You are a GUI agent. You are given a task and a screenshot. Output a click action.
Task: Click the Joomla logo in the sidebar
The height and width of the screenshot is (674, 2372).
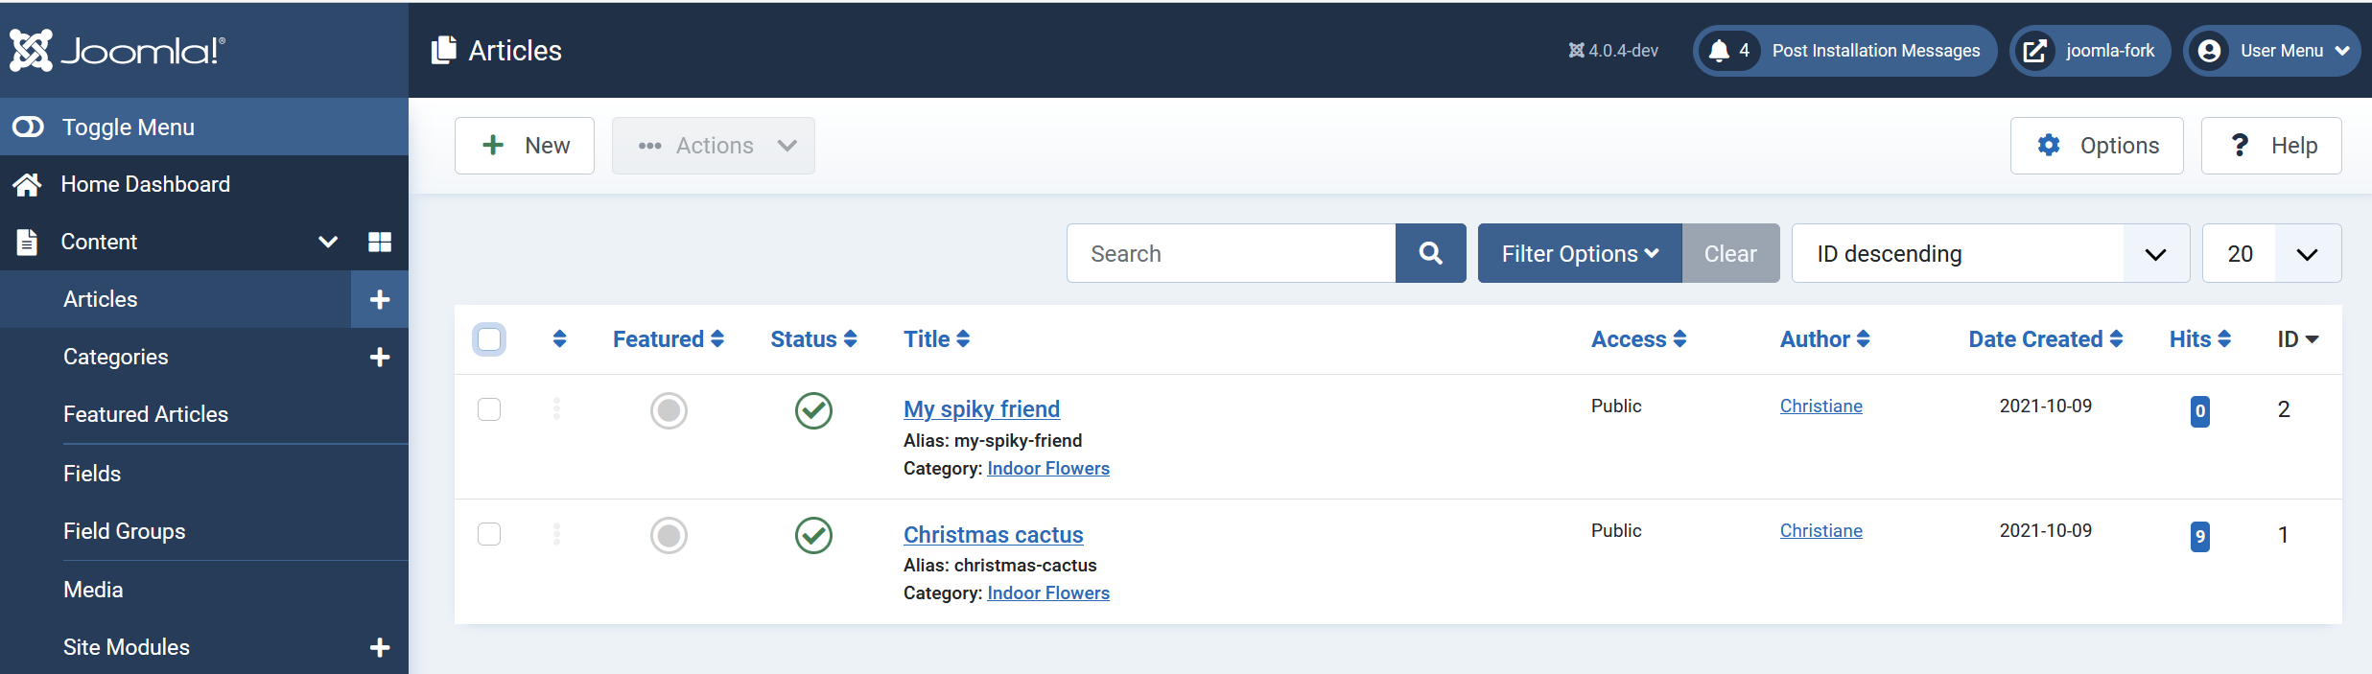117,50
